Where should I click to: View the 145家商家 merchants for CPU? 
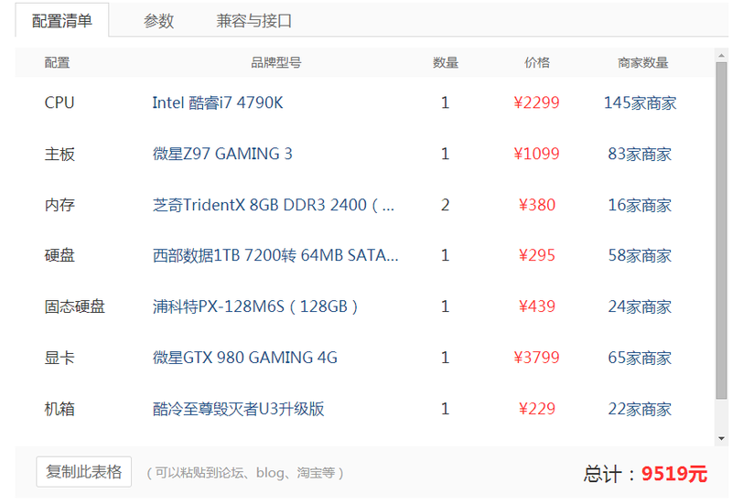click(640, 102)
